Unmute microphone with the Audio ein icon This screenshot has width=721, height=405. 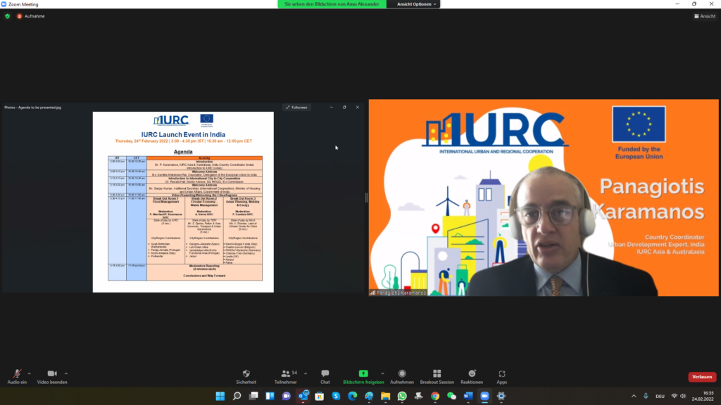click(x=17, y=374)
